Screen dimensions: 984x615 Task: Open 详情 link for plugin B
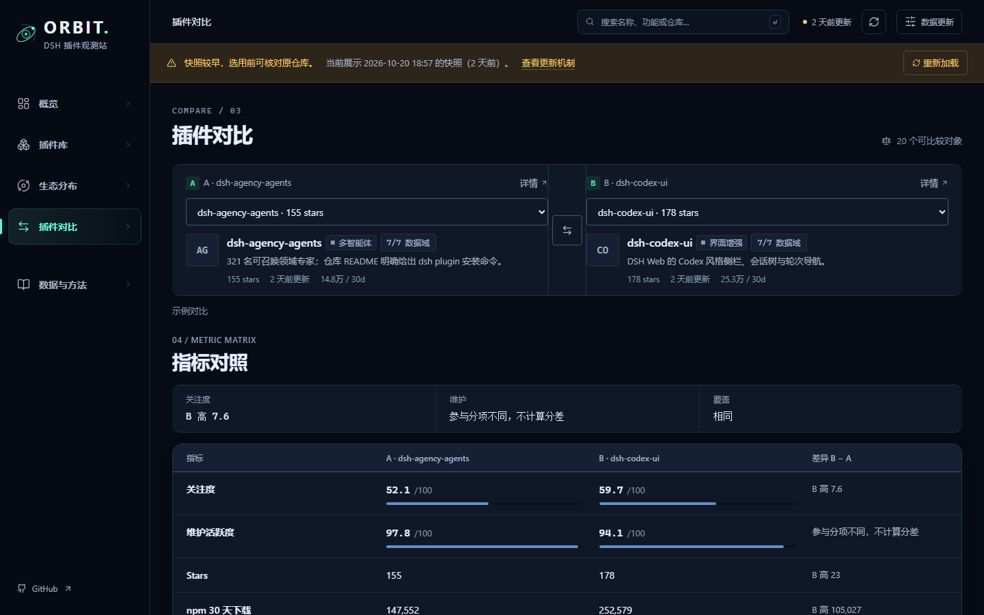click(x=933, y=183)
